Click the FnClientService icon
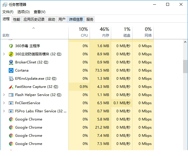 (x=11, y=103)
